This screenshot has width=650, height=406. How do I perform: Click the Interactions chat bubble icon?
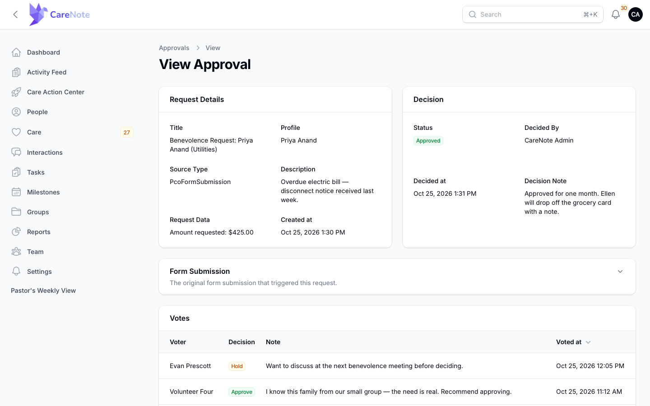click(x=16, y=152)
